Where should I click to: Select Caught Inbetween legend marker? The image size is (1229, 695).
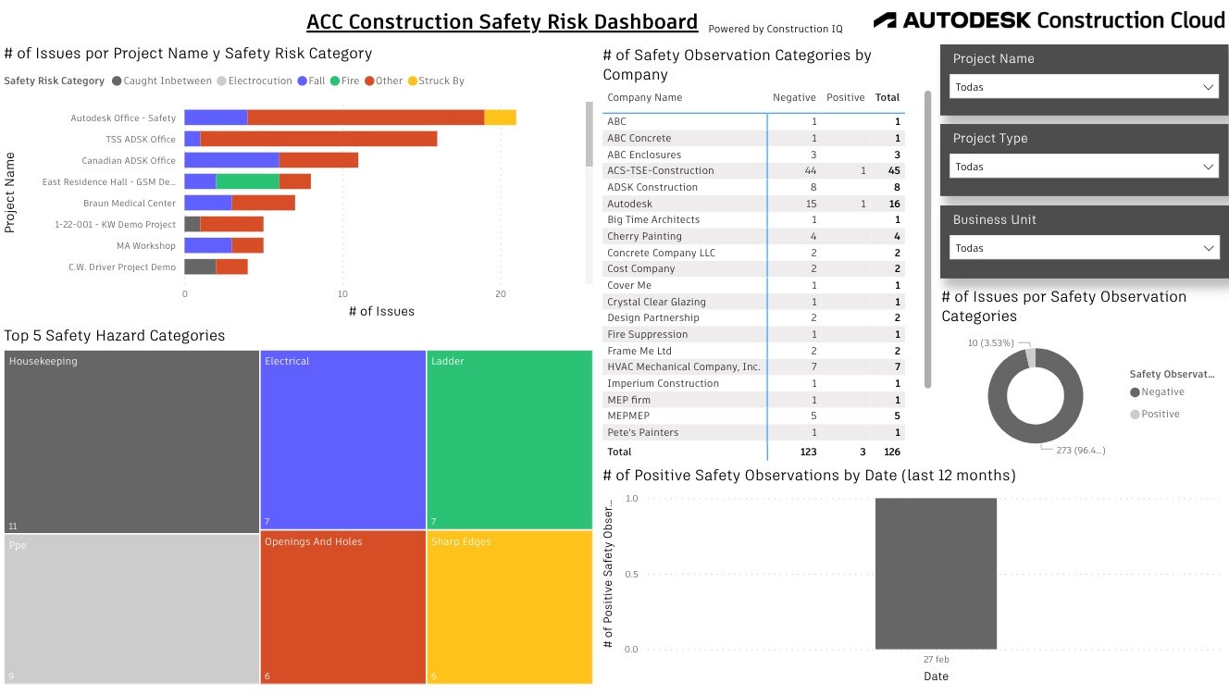(117, 81)
